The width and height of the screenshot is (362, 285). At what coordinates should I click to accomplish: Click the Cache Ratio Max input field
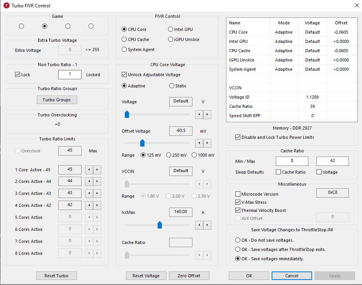pyautogui.click(x=332, y=161)
